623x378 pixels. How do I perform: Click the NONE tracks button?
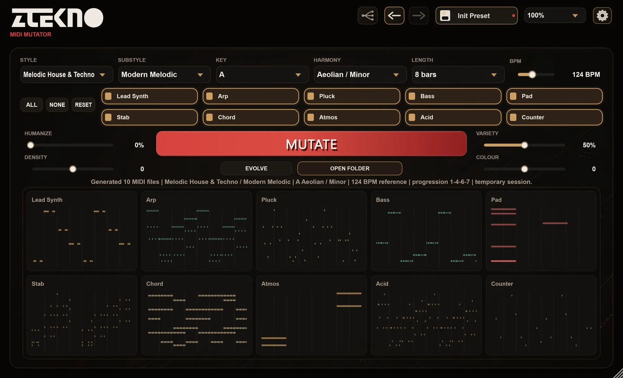point(57,105)
